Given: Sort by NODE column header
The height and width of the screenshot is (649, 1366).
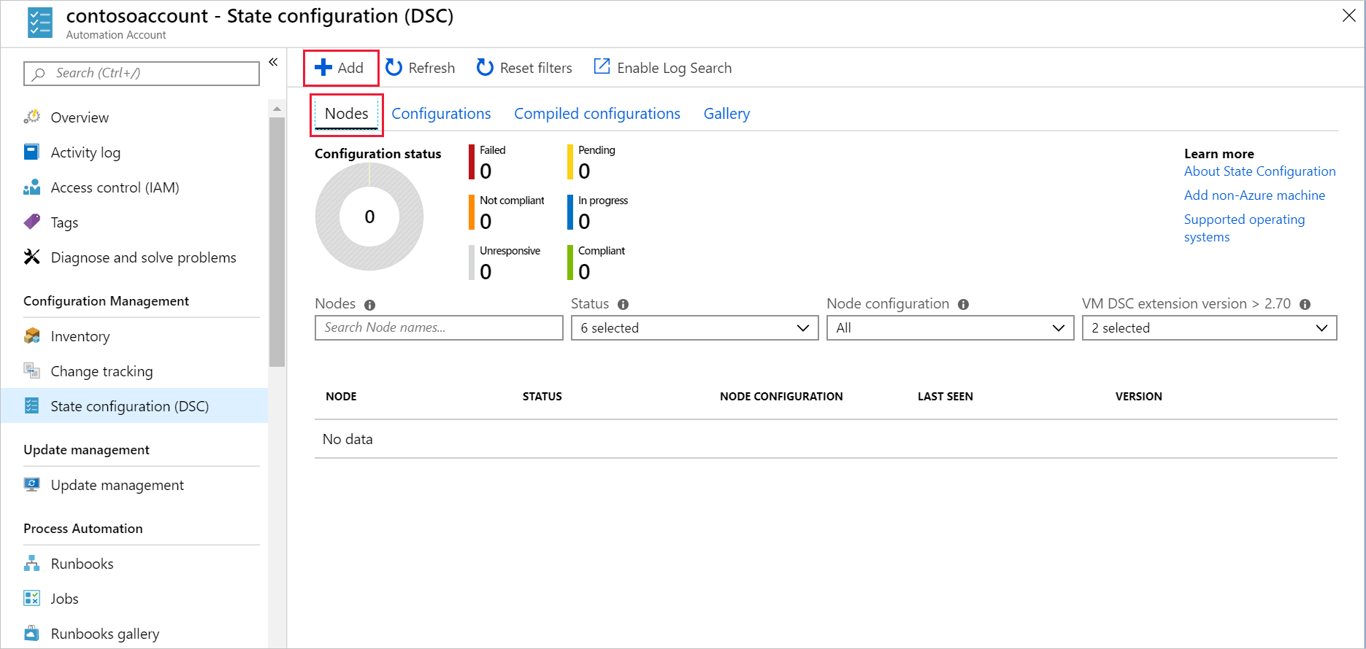Looking at the screenshot, I should 341,396.
